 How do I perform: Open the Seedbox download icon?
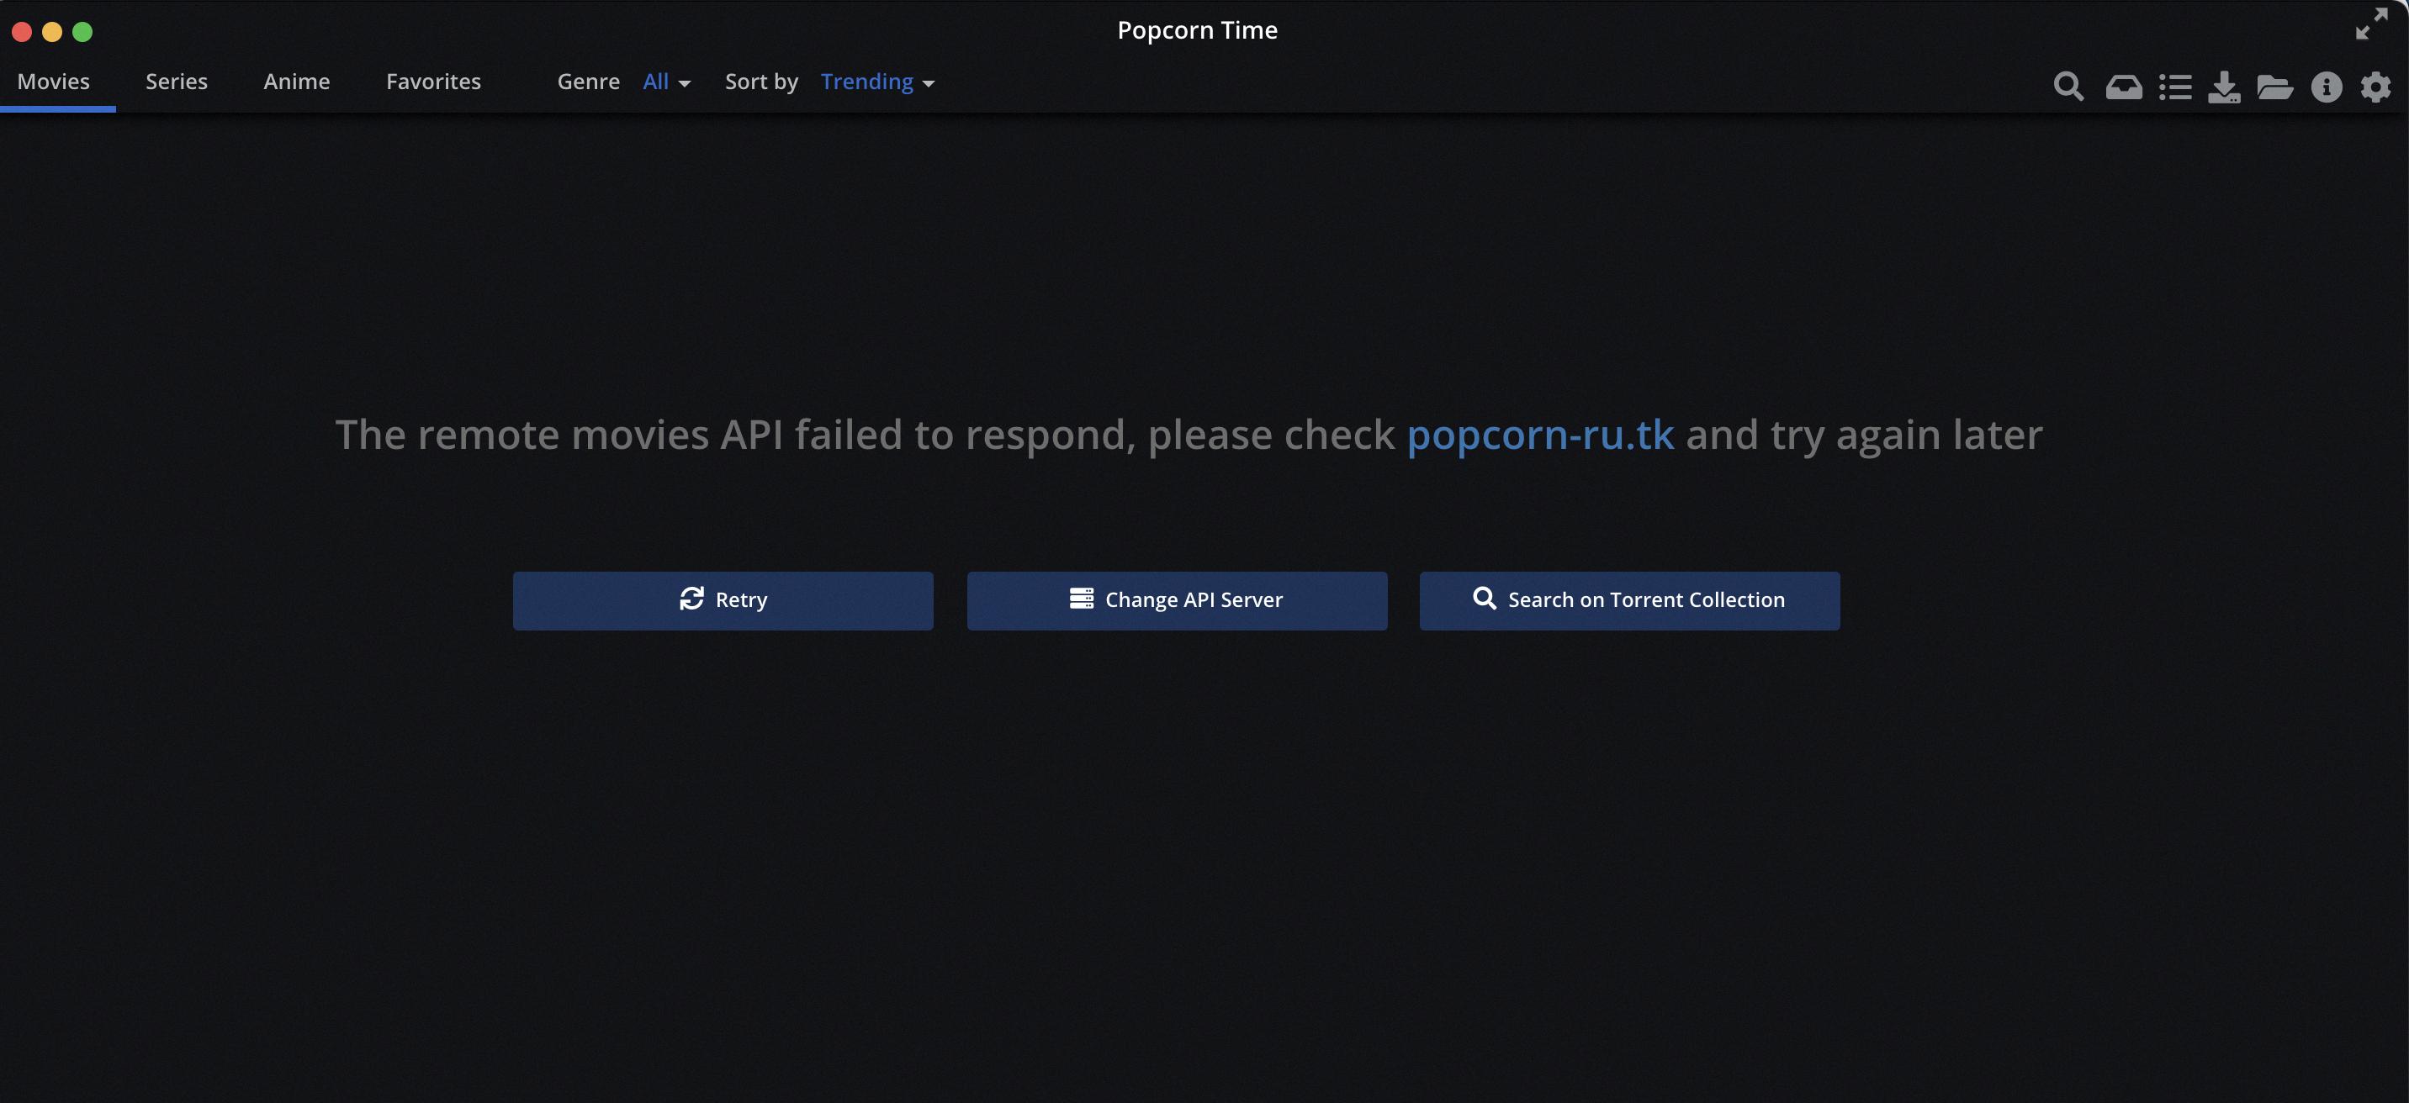(2224, 87)
